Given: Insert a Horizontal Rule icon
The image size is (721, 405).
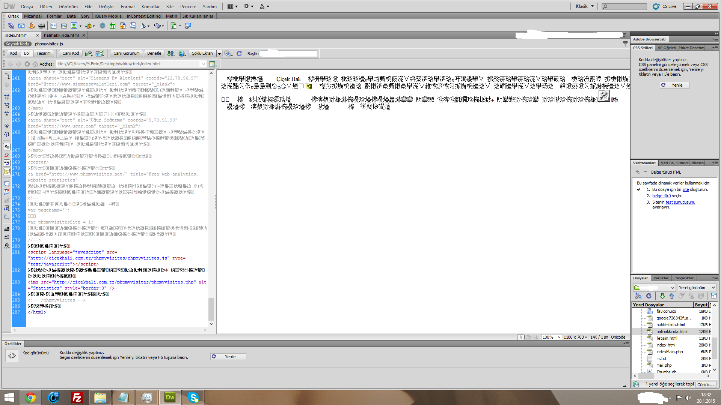Looking at the screenshot, I should 42,26.
